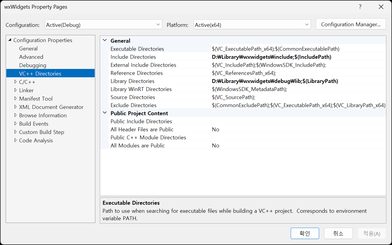This screenshot has width=392, height=245.
Task: Expand the Build Events node
Action: coord(16,124)
